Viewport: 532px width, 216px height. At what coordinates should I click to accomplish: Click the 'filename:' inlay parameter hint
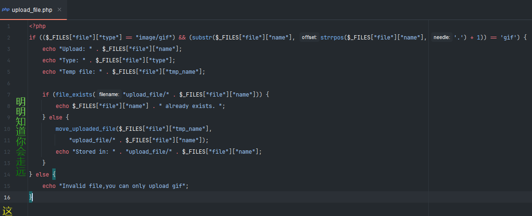(109, 94)
